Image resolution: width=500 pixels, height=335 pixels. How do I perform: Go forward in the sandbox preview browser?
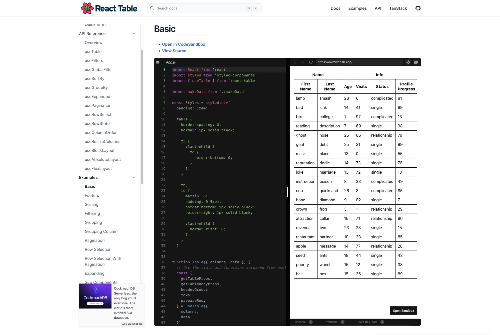point(302,62)
